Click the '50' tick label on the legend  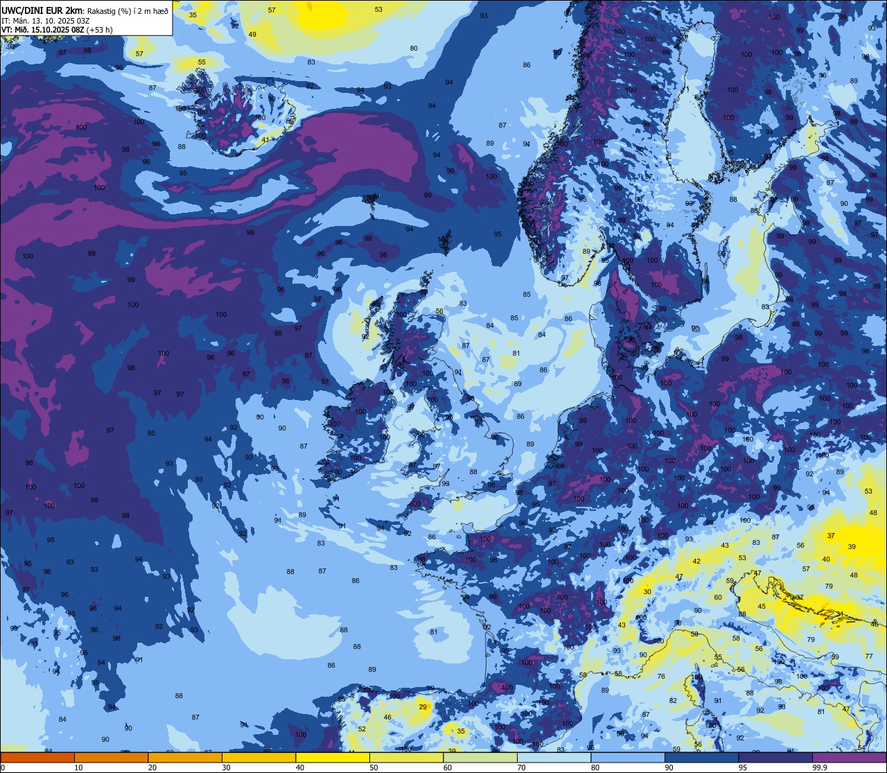coord(374,767)
